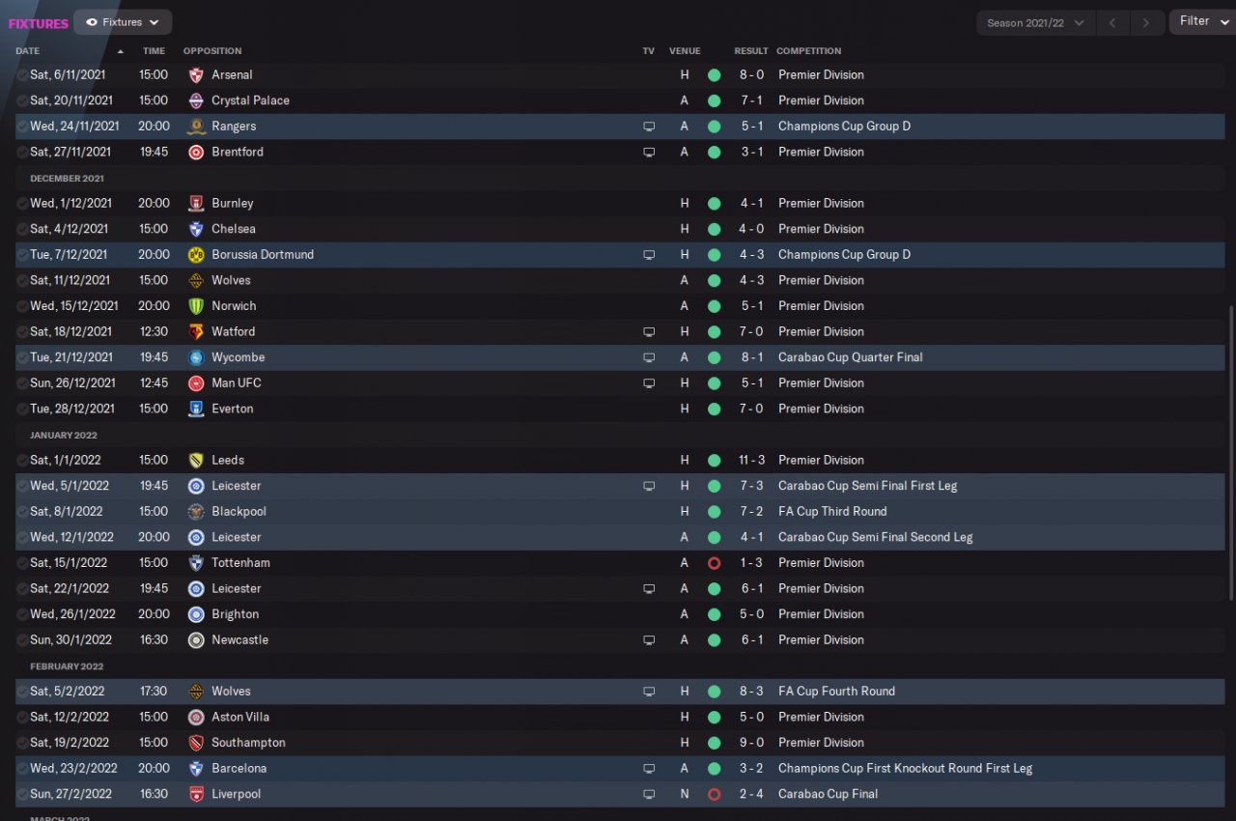Click the red loss indicator for Tottenham match

coord(714,563)
